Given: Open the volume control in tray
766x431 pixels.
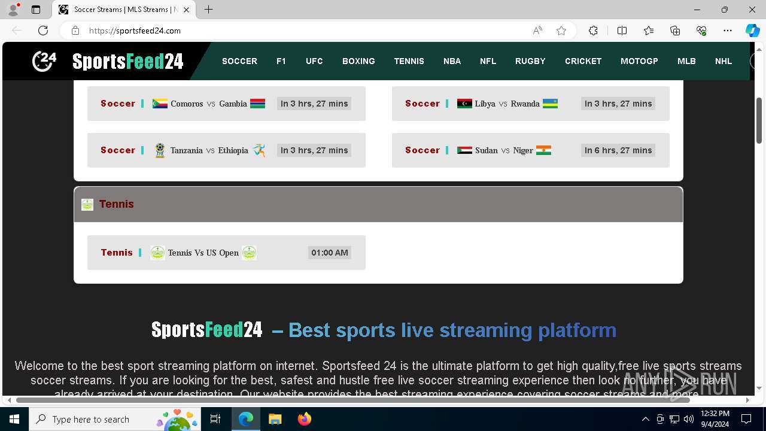Looking at the screenshot, I should click(688, 419).
